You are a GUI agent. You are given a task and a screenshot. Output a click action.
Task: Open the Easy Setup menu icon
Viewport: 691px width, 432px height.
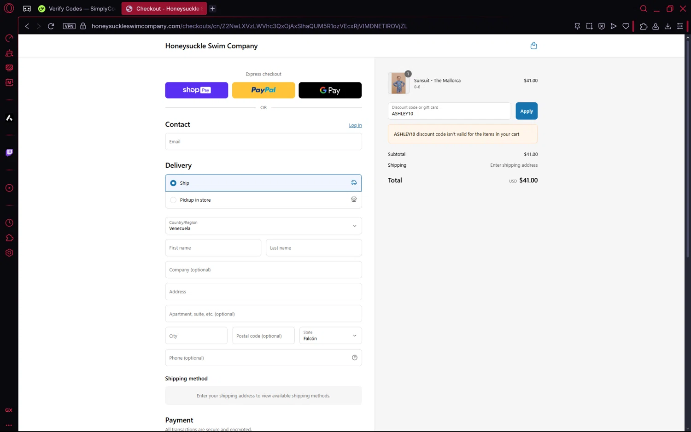click(x=680, y=26)
